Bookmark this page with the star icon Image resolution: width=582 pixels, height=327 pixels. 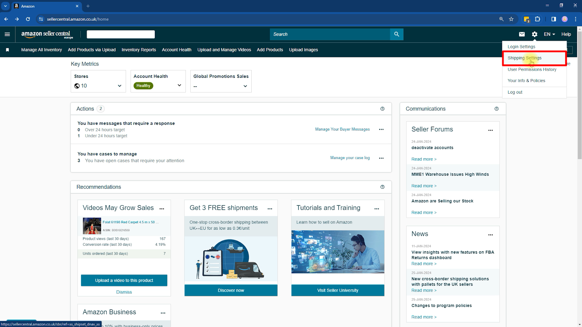tap(511, 19)
